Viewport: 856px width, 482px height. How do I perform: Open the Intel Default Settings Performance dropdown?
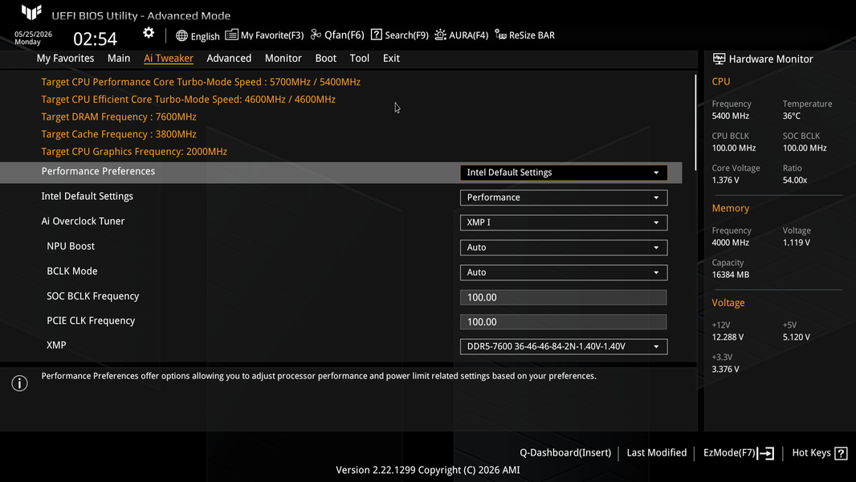[564, 198]
